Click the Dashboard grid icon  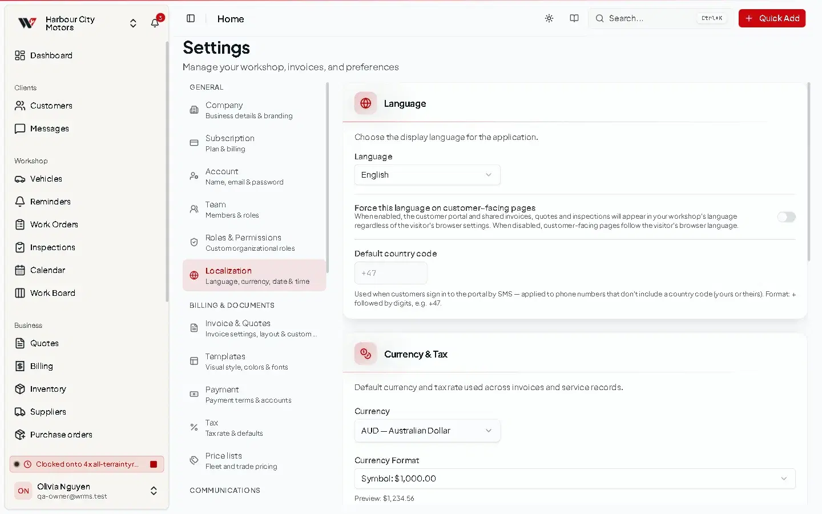[x=20, y=55]
